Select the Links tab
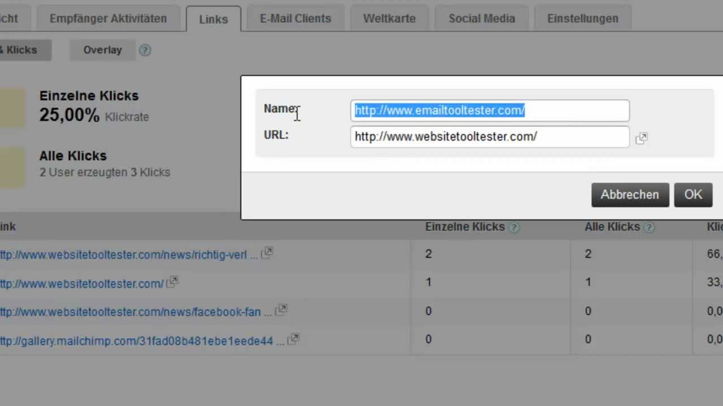 coord(214,19)
